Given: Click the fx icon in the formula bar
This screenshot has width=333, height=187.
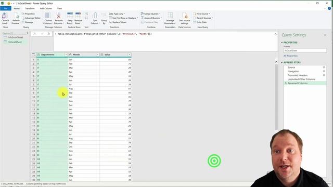Looking at the screenshot, I should pos(48,34).
